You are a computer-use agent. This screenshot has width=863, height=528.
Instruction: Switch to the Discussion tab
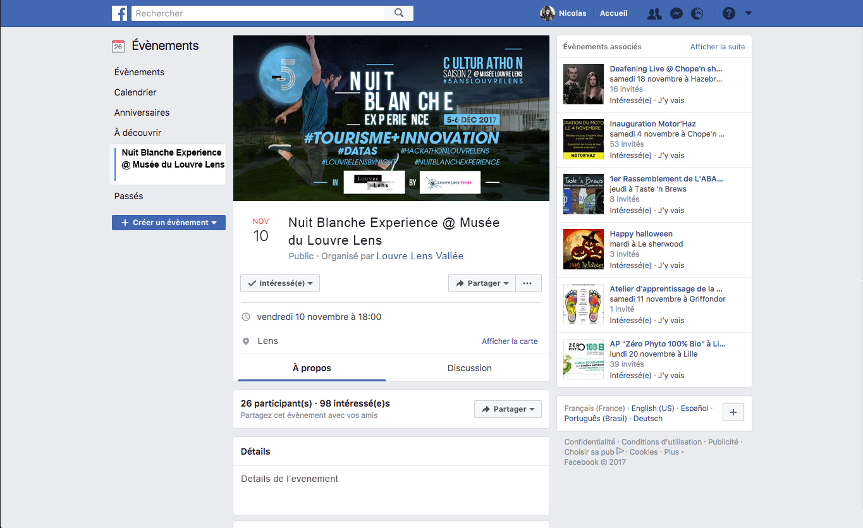(x=469, y=368)
